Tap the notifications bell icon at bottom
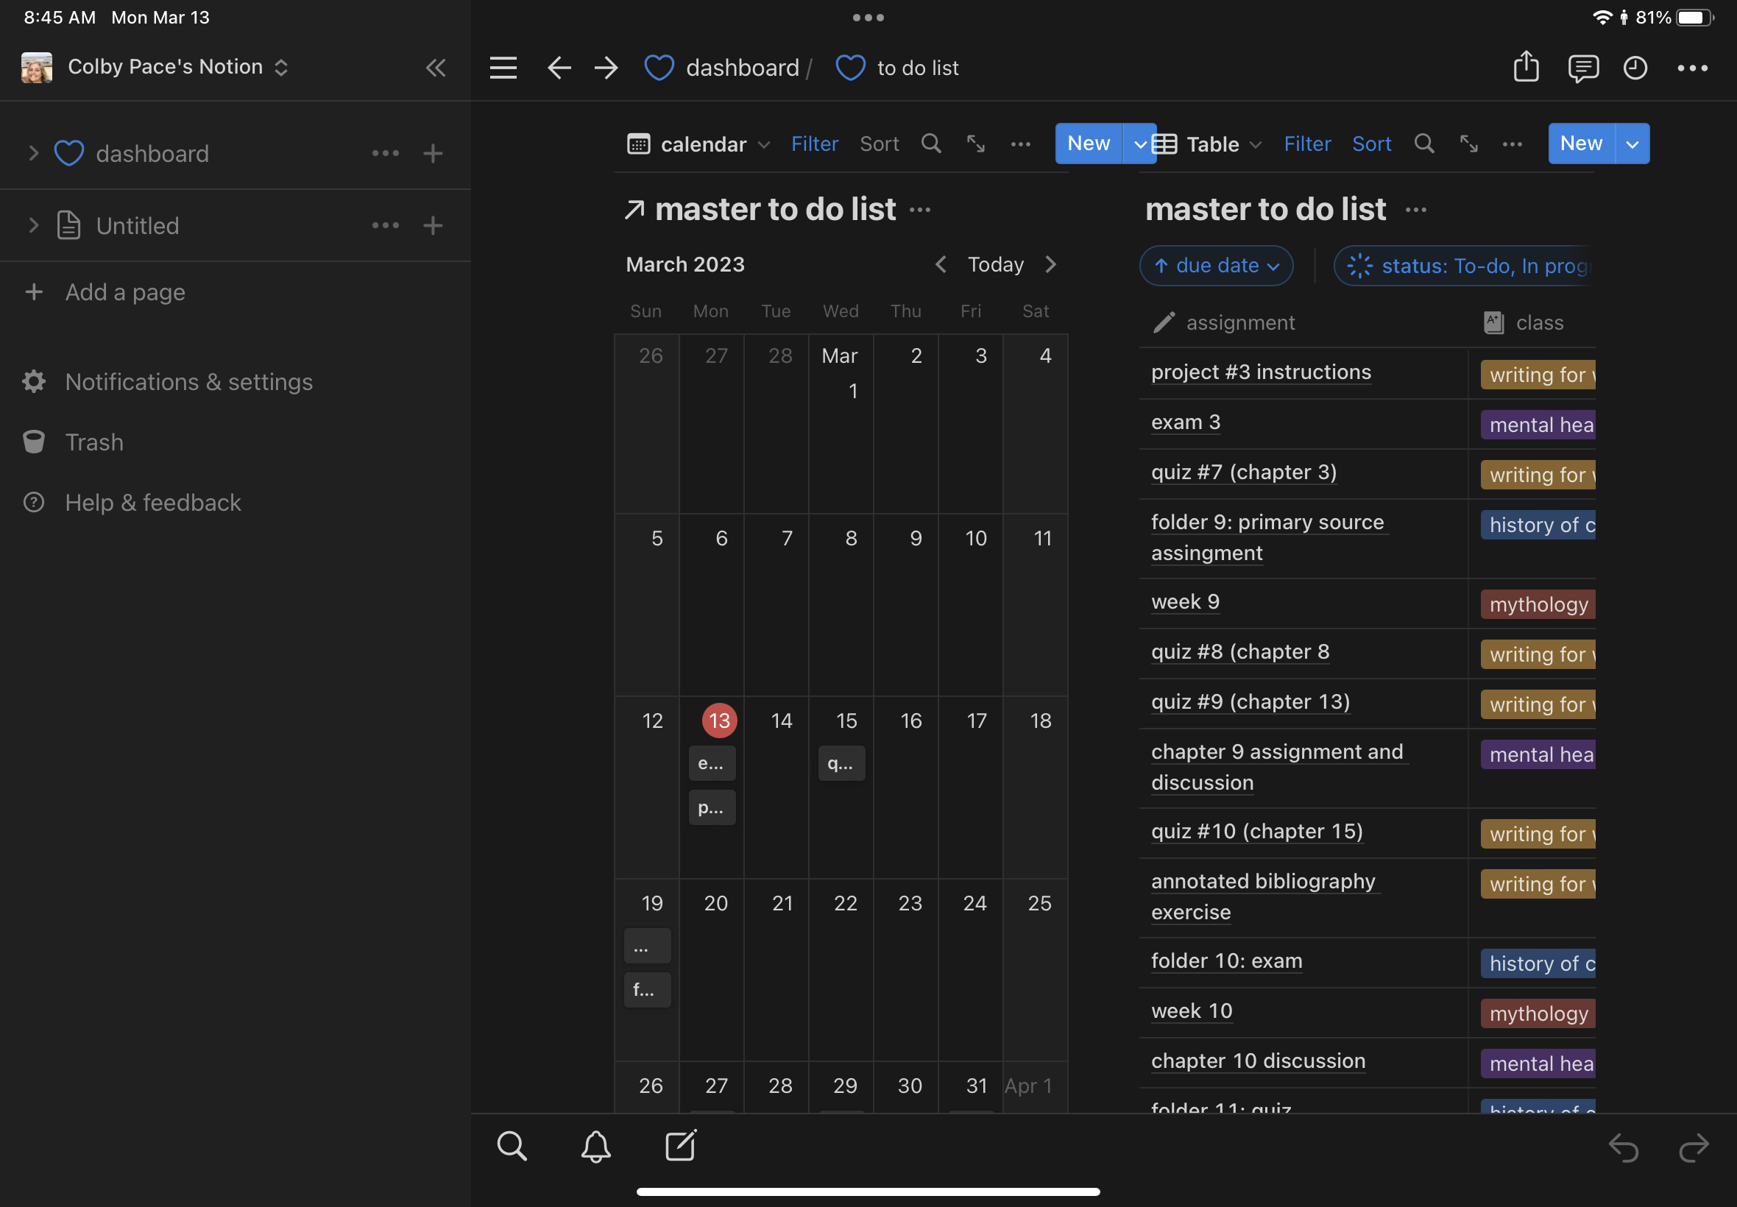This screenshot has height=1207, width=1737. tap(596, 1147)
